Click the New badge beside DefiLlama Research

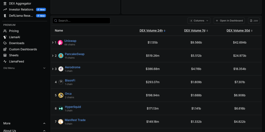point(41,16)
